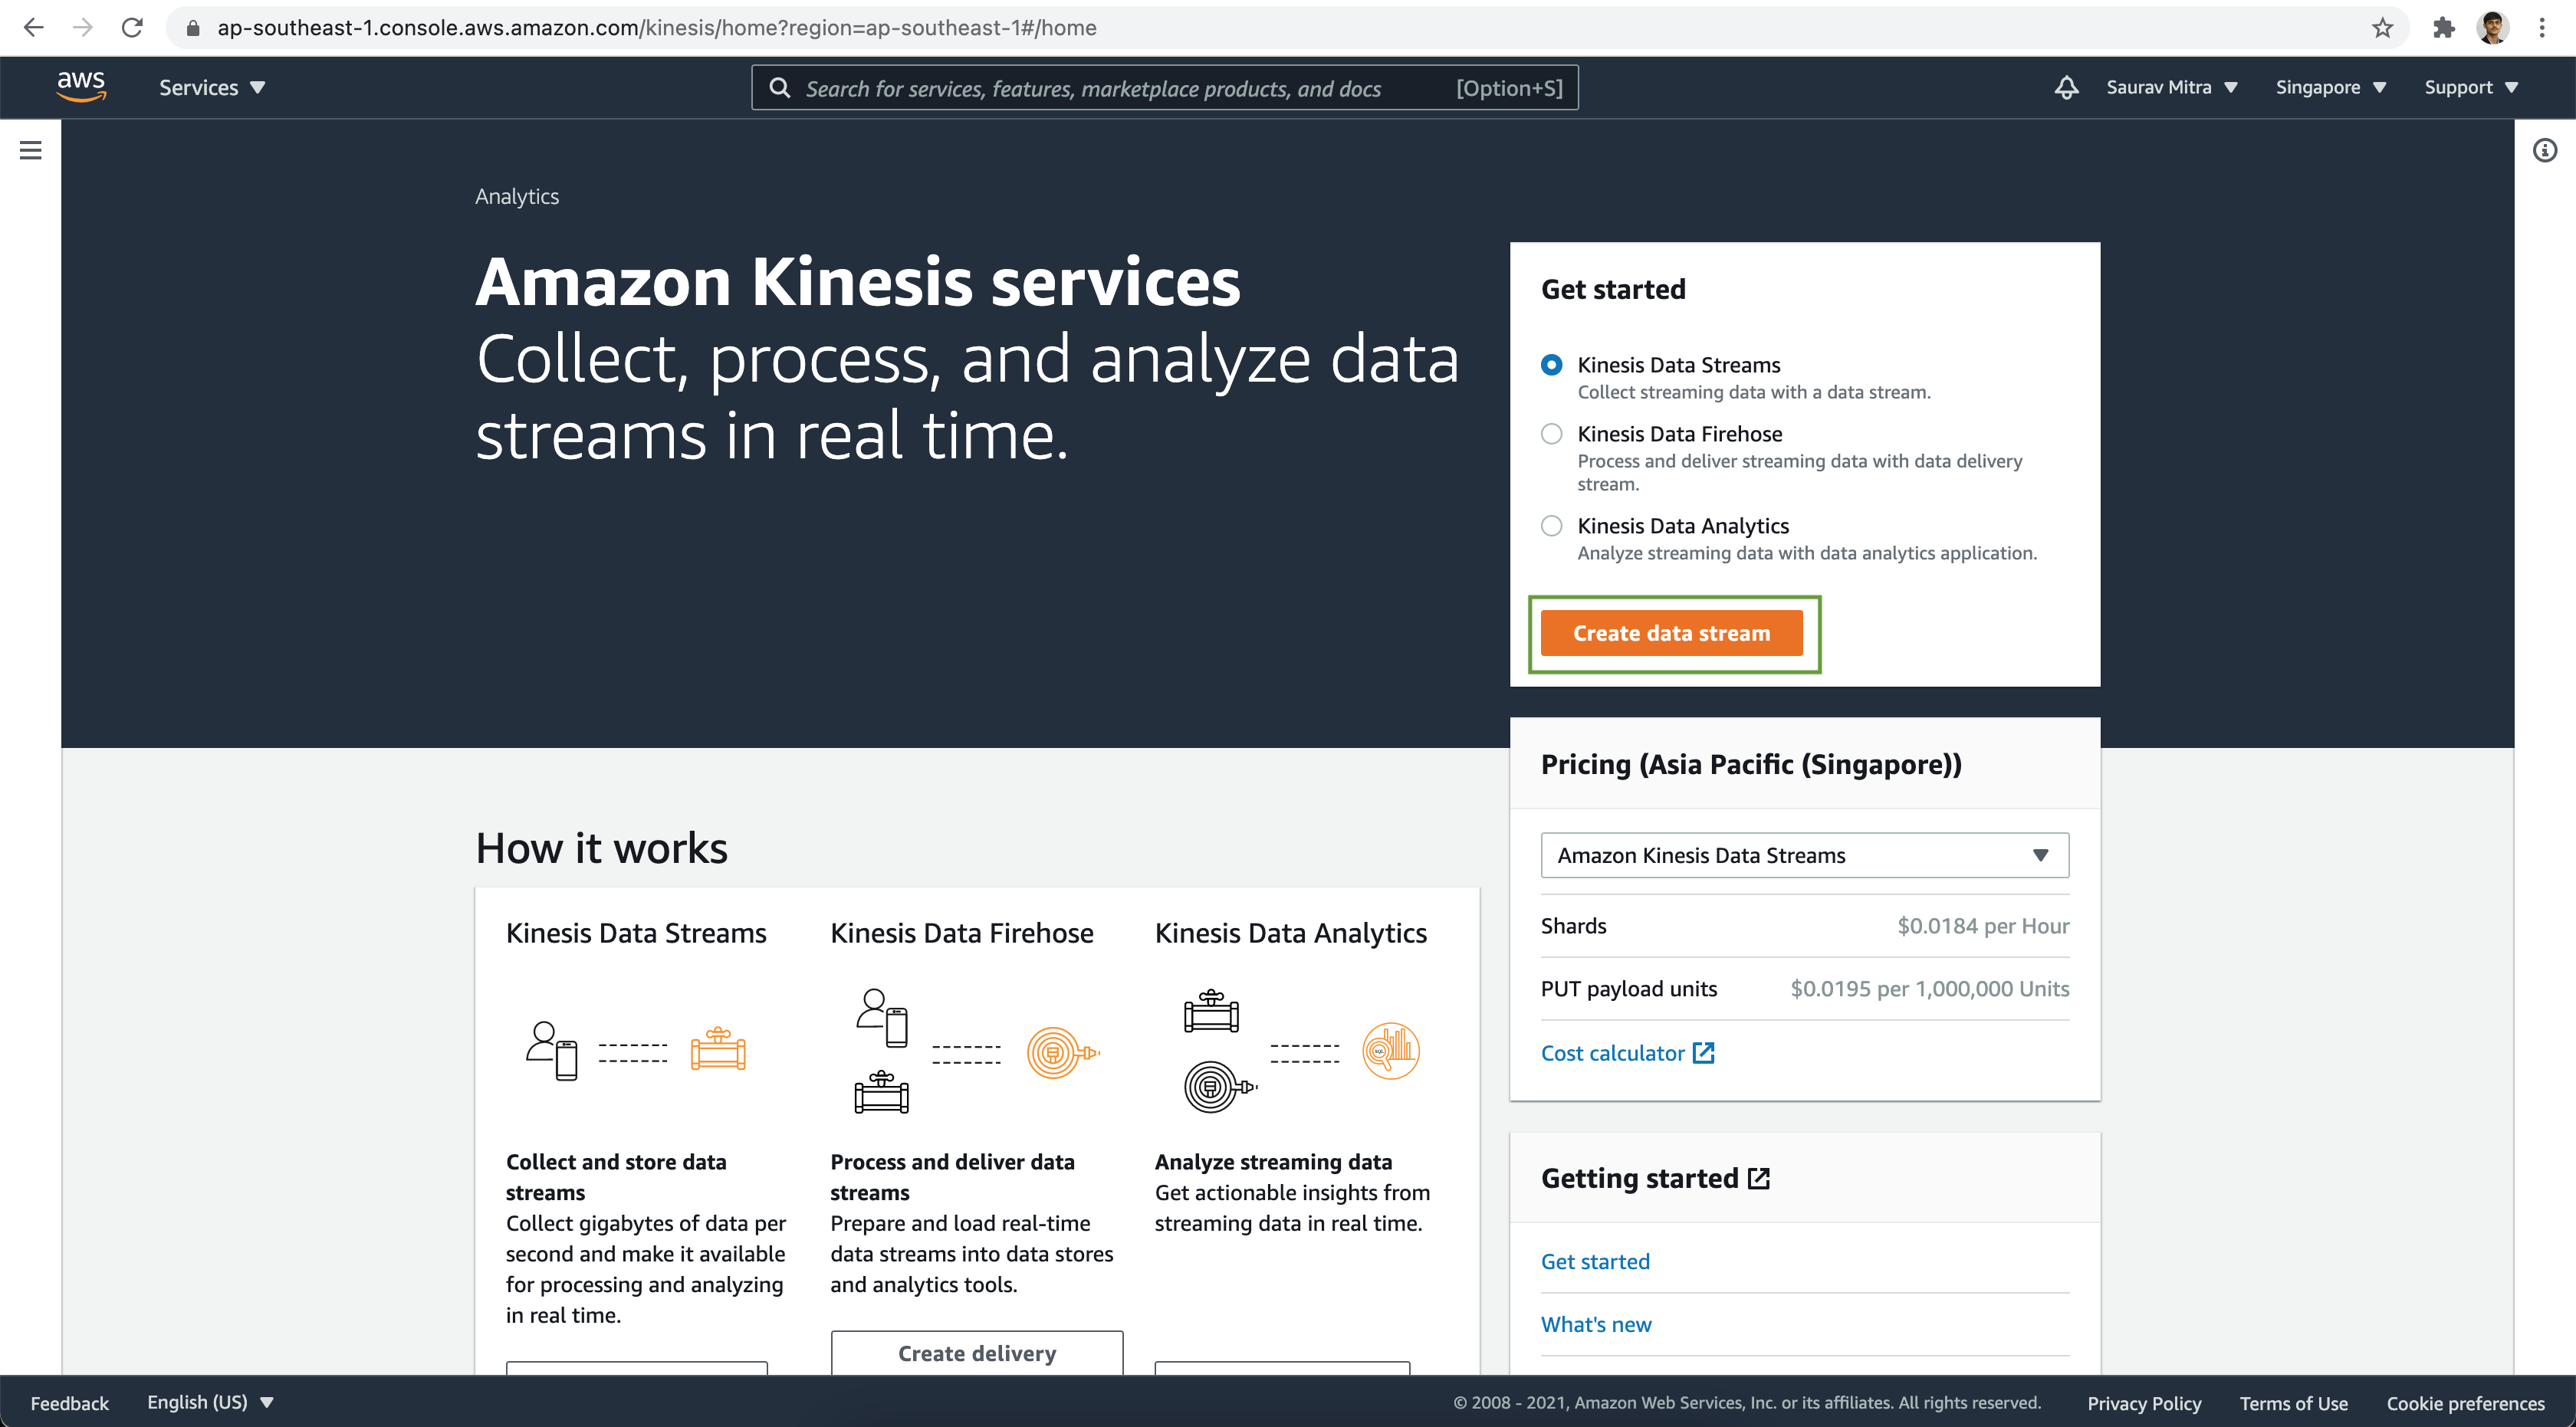Open the left navigation hamburger menu

click(x=31, y=150)
